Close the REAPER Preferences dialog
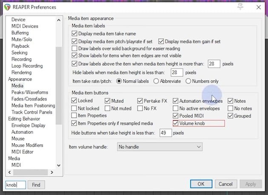 point(259,7)
